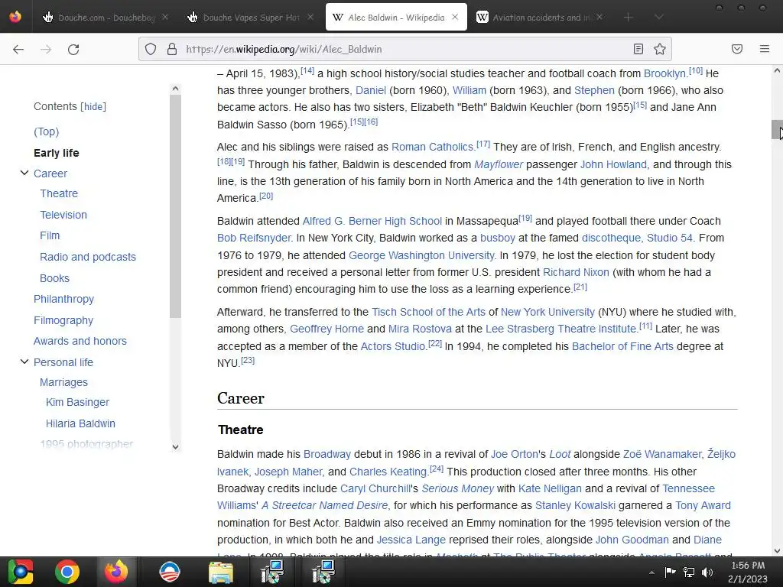Open the Save to Pocket icon
The width and height of the screenshot is (783, 587).
click(x=737, y=49)
